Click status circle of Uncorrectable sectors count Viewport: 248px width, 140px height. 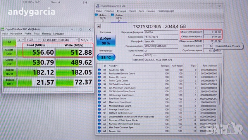(99, 117)
